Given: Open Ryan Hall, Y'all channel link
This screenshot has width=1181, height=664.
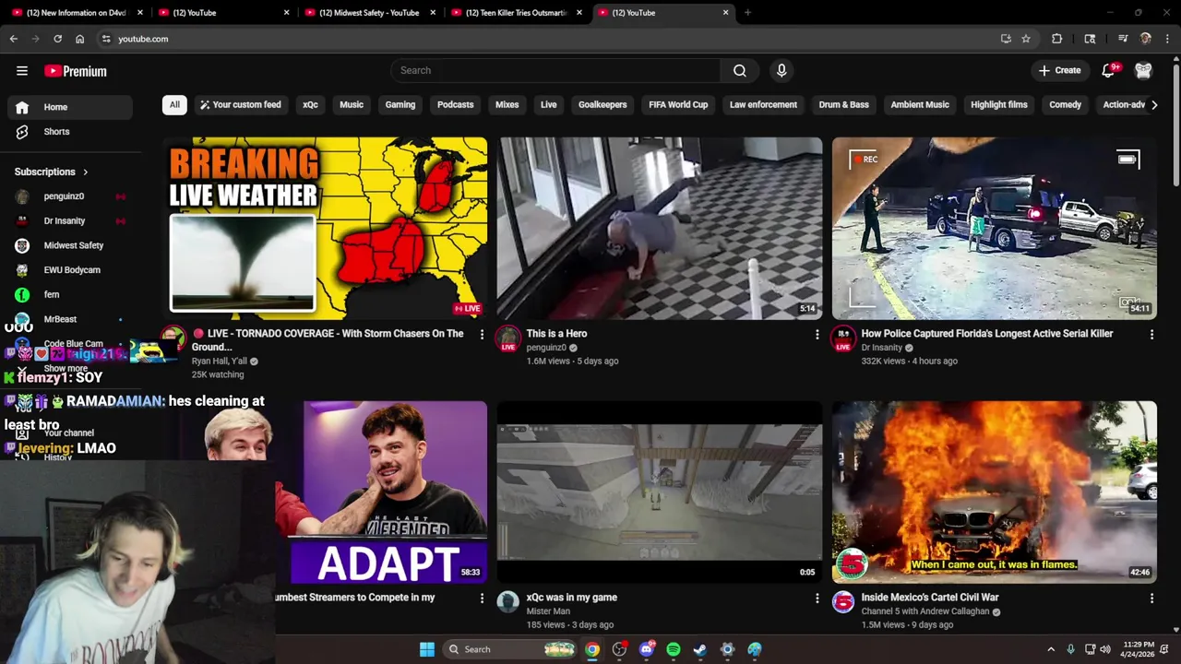Looking at the screenshot, I should pos(220,362).
